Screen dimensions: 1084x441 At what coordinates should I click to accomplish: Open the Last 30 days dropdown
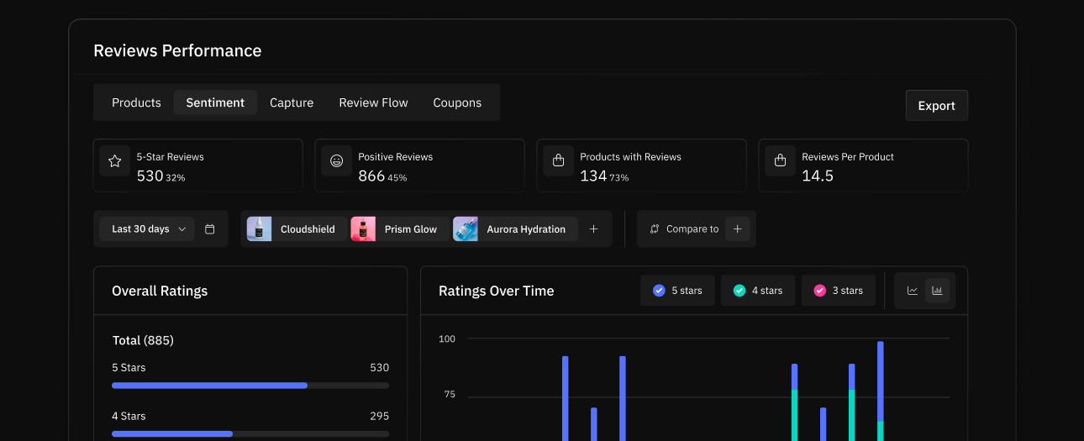(147, 229)
